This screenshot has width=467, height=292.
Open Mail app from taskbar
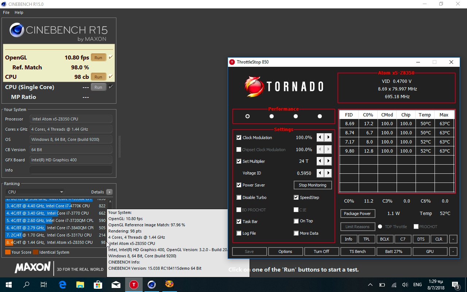click(x=116, y=285)
